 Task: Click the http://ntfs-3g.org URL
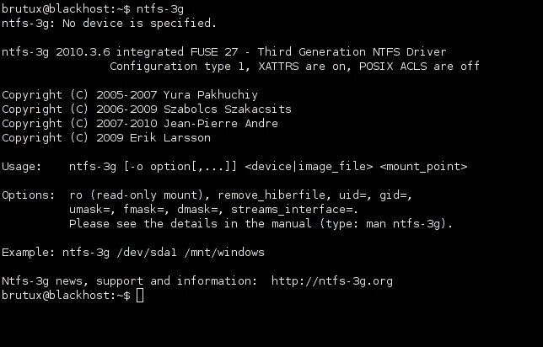(331, 281)
